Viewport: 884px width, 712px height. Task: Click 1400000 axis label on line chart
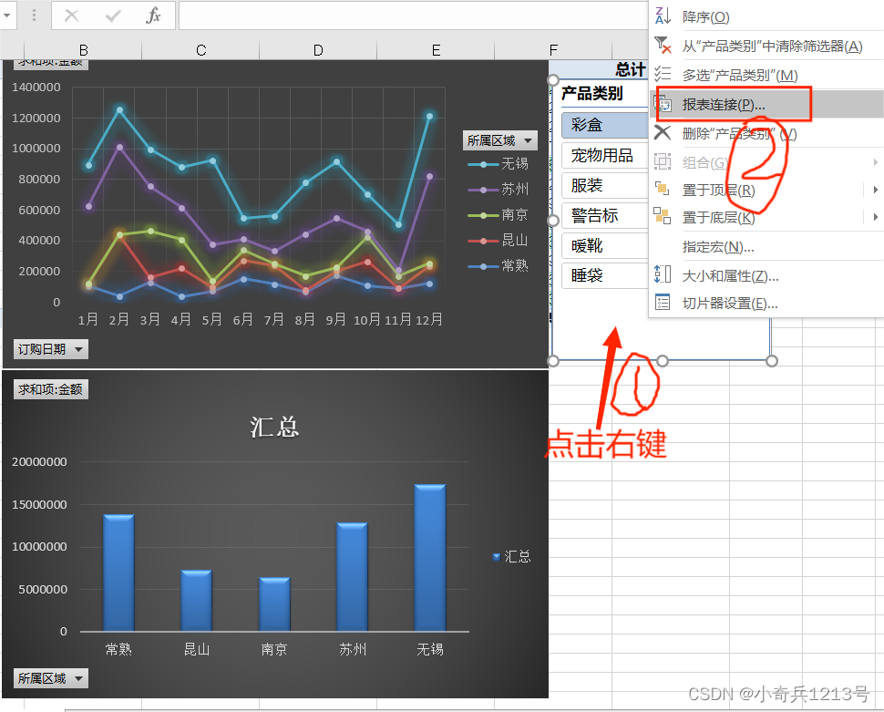pyautogui.click(x=36, y=88)
